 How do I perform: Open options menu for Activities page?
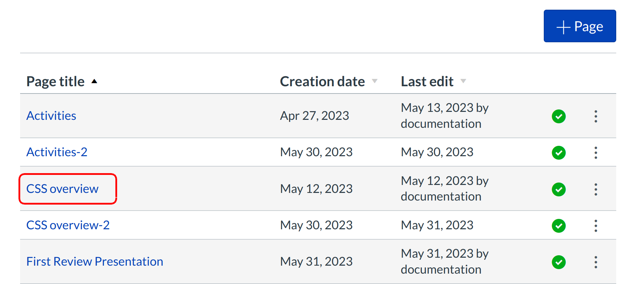click(595, 116)
